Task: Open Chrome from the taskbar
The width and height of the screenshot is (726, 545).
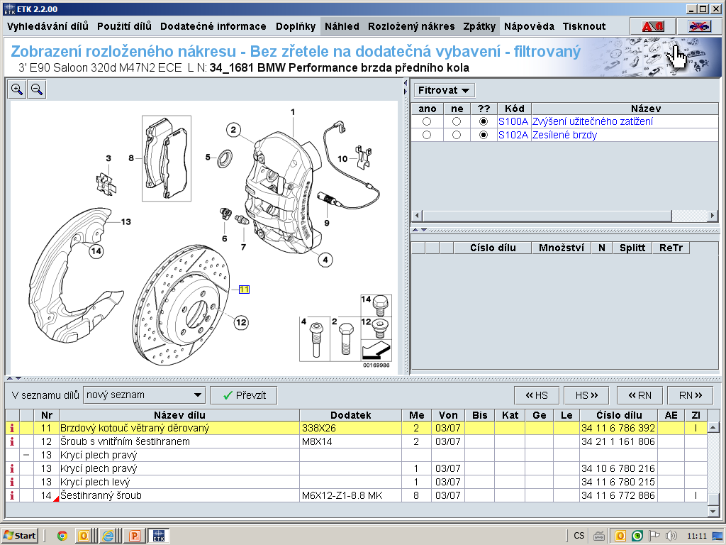Action: 62,536
